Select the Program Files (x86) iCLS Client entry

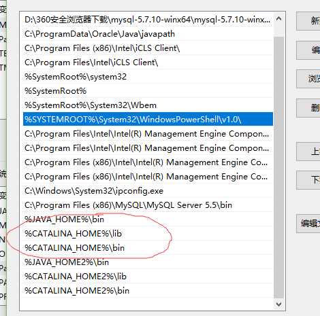coord(148,48)
